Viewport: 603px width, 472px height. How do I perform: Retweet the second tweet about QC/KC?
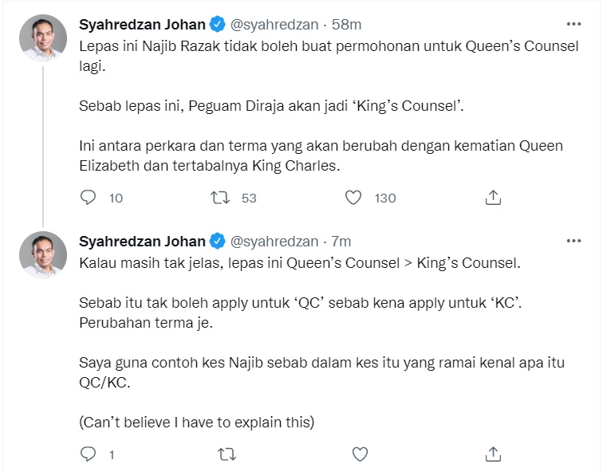click(x=227, y=454)
